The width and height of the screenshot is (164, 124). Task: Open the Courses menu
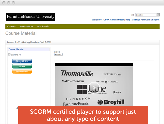[11, 27]
